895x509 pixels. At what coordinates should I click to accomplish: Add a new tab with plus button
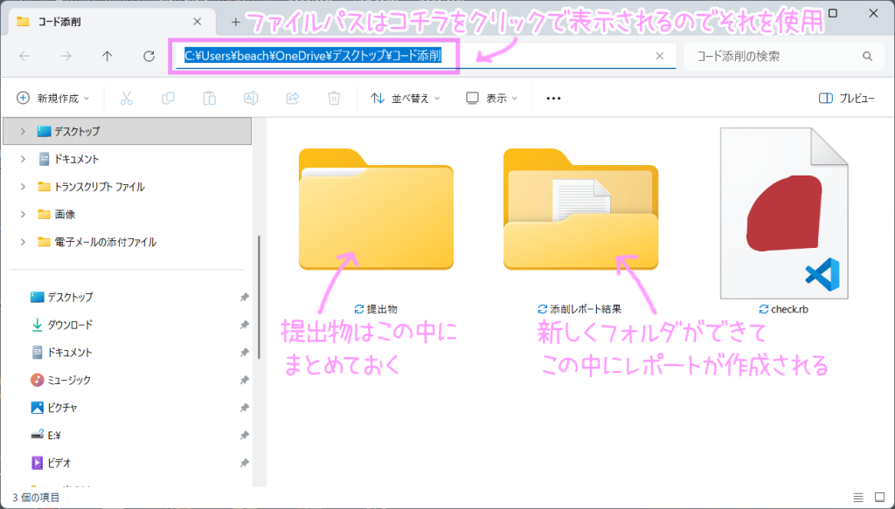click(x=235, y=21)
